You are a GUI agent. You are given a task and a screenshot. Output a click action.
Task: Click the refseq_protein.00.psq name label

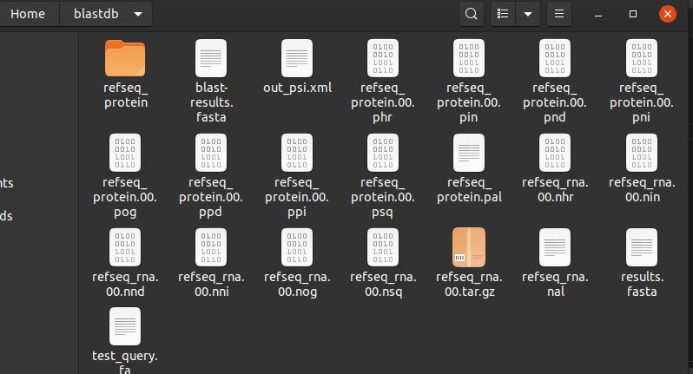[x=383, y=197]
